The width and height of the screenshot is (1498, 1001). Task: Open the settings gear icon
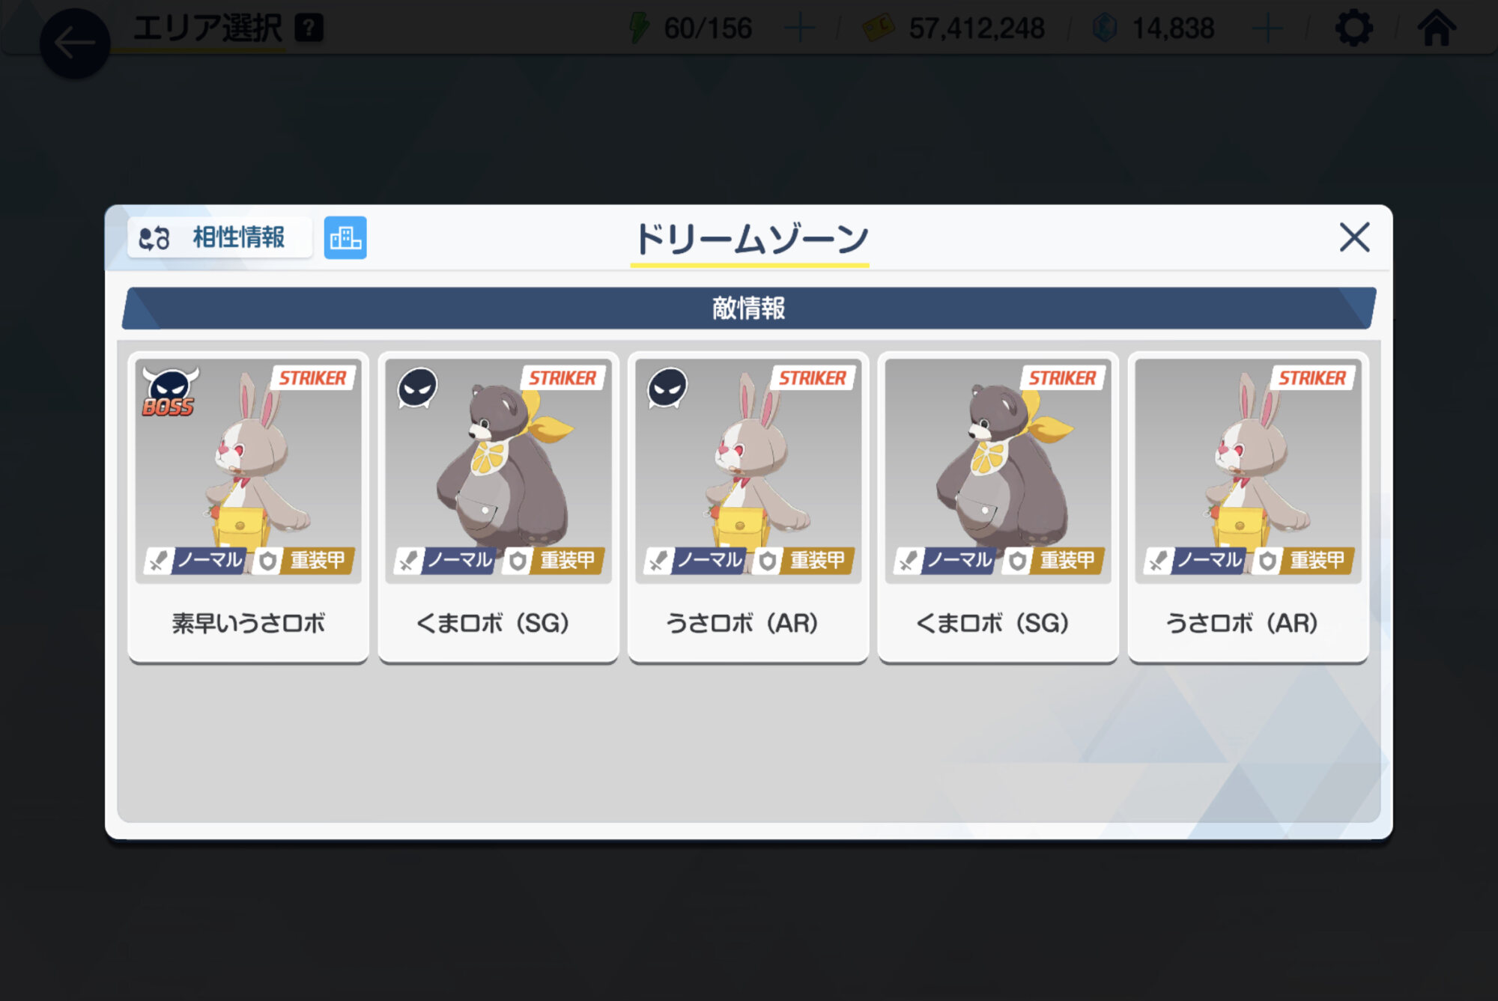(1353, 28)
